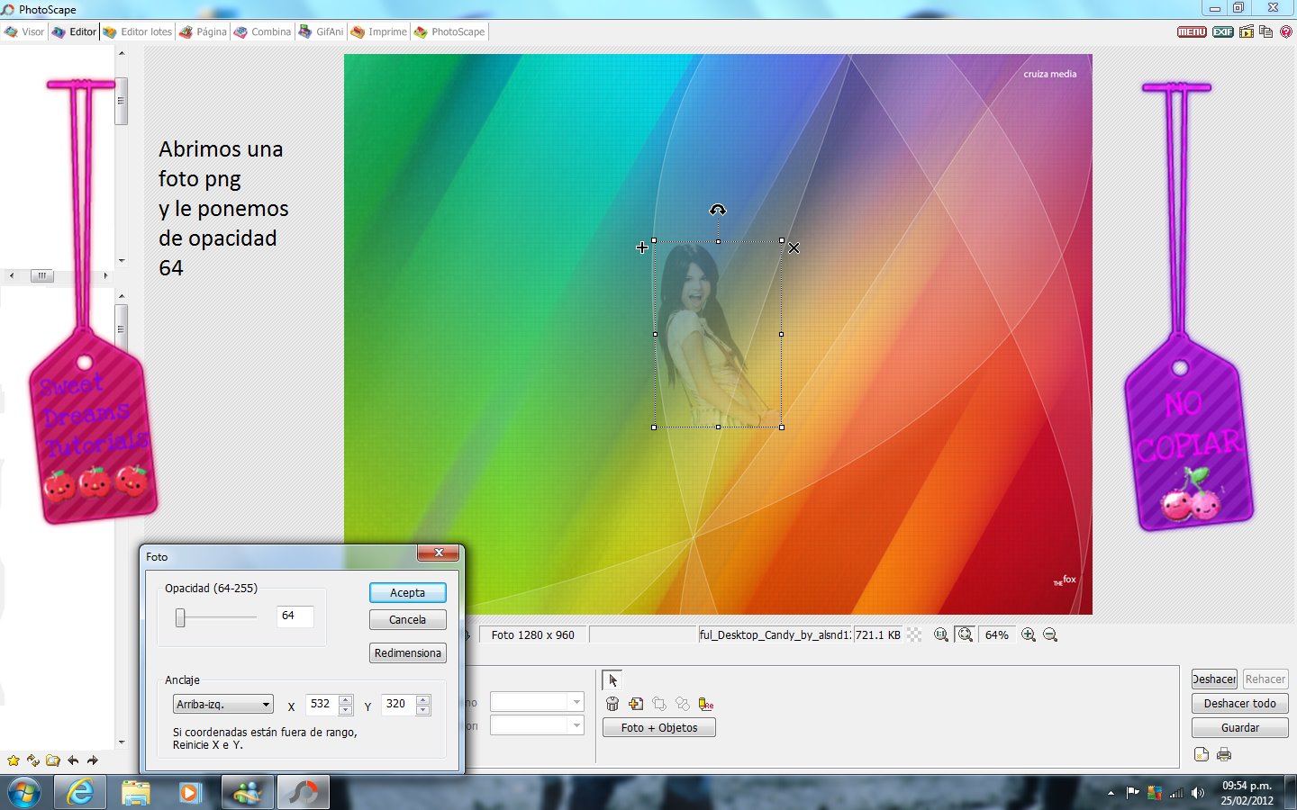Increase X coordinate with the up stepper

tap(347, 700)
